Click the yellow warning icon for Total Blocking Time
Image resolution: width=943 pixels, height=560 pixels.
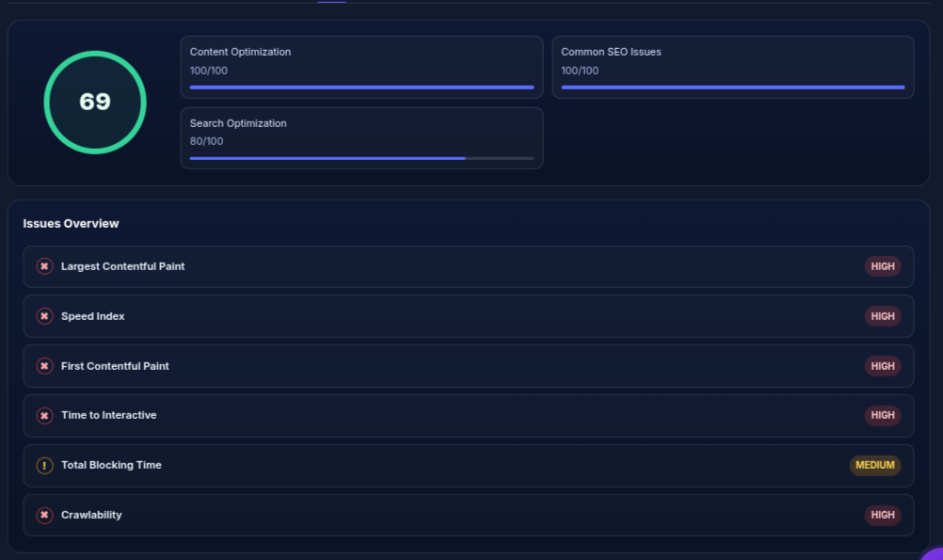pyautogui.click(x=44, y=465)
